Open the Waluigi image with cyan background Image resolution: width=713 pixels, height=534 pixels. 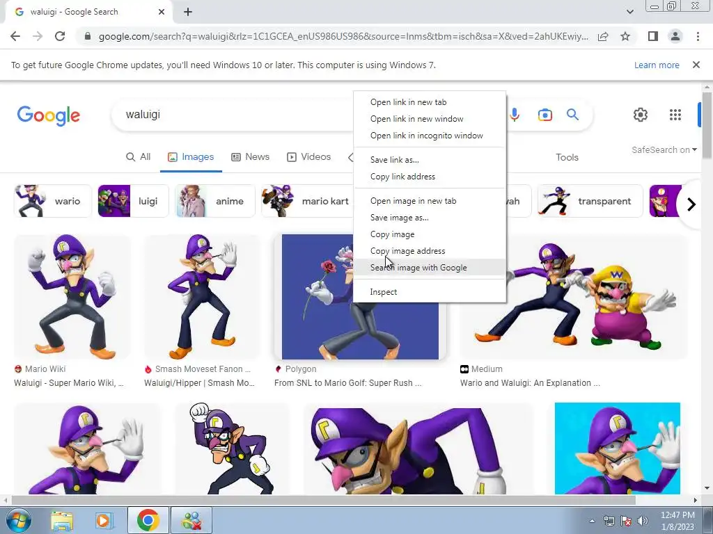618,448
